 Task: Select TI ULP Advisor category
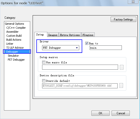[x=15, y=48]
